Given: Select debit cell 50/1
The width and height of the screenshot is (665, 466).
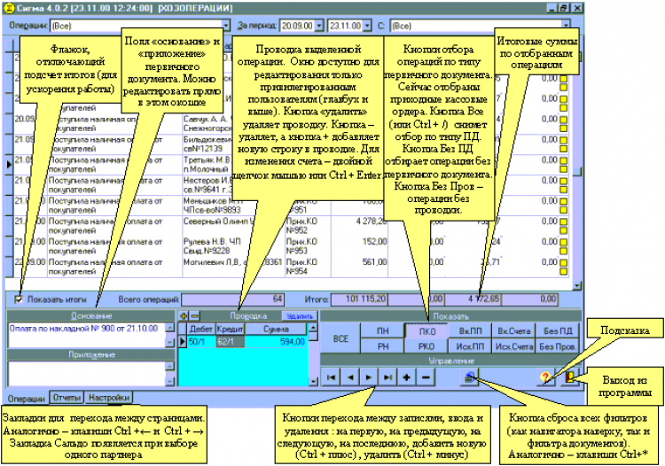Looking at the screenshot, I should [201, 341].
